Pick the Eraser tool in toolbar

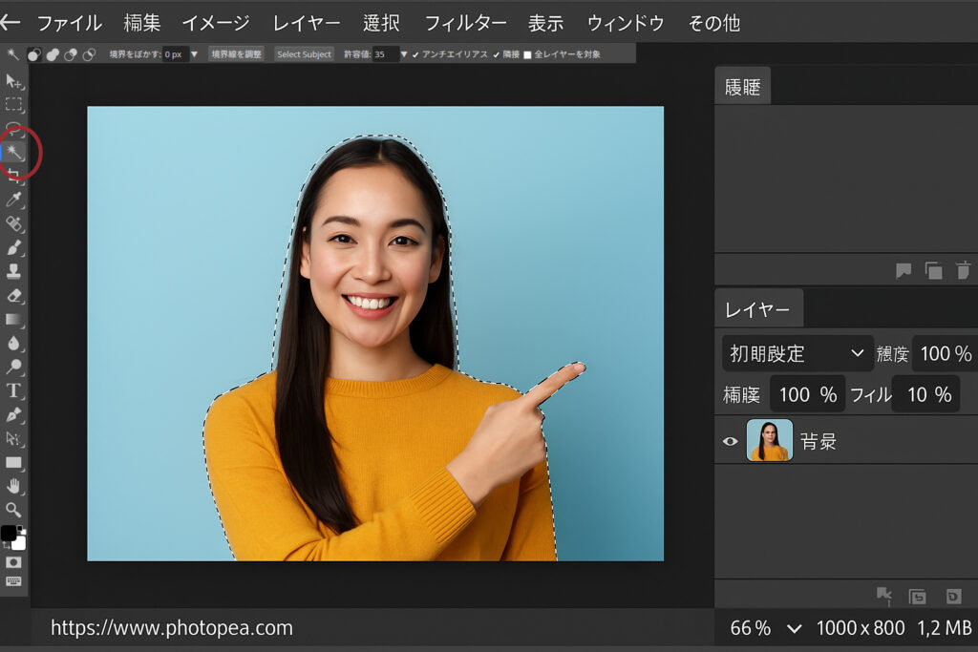14,296
